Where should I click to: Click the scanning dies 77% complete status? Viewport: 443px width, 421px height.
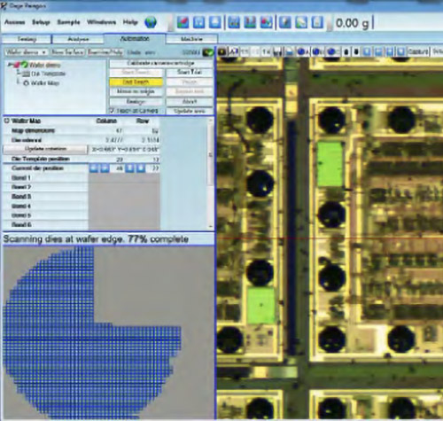96,239
